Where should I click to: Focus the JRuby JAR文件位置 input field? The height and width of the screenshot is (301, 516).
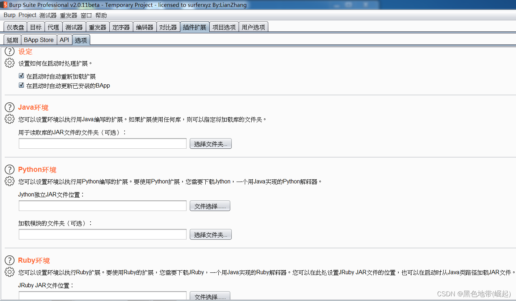pyautogui.click(x=102, y=296)
